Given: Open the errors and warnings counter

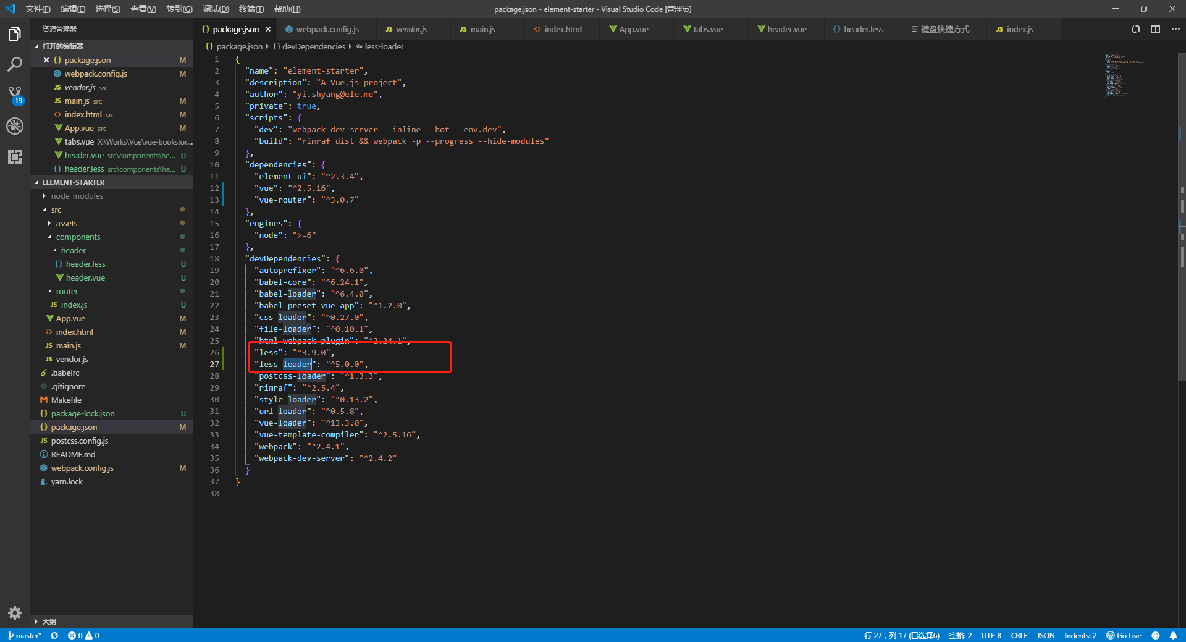Looking at the screenshot, I should pyautogui.click(x=83, y=635).
